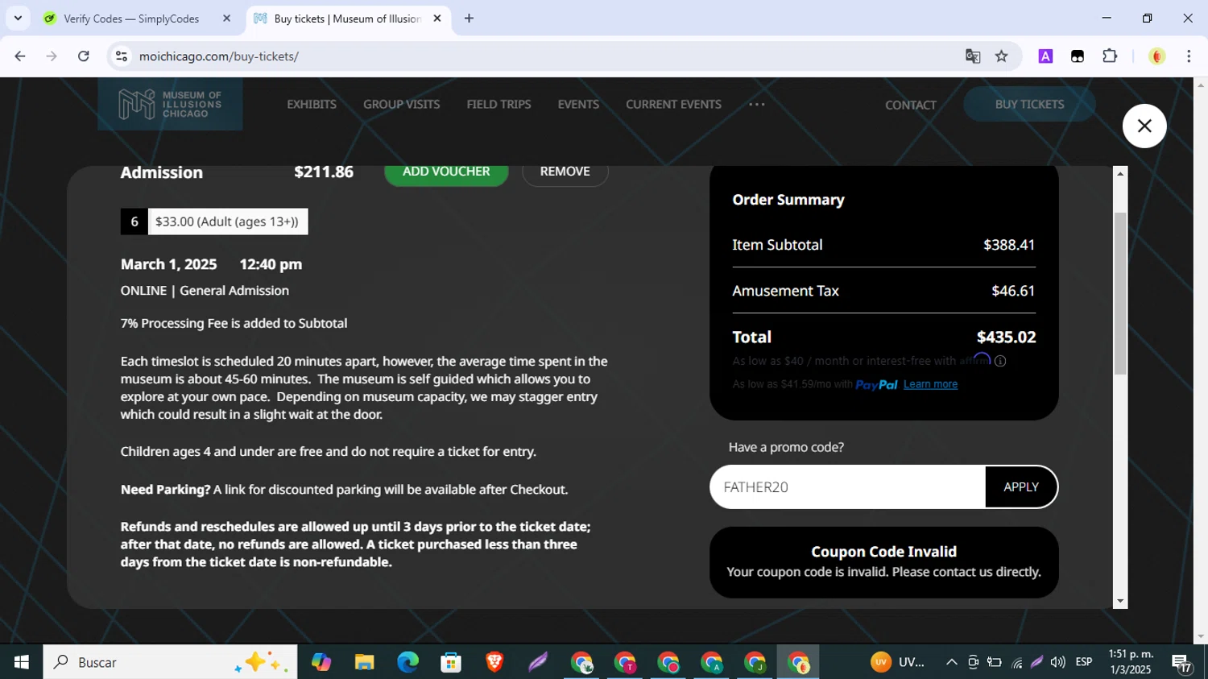This screenshot has width=1208, height=679.
Task: Click the Total $435.02 amount
Action: tap(1006, 337)
